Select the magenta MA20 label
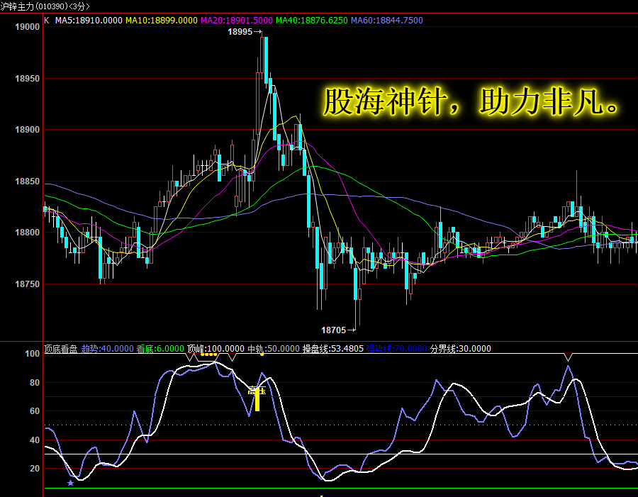Screen dimensions: 638x497 [237, 20]
